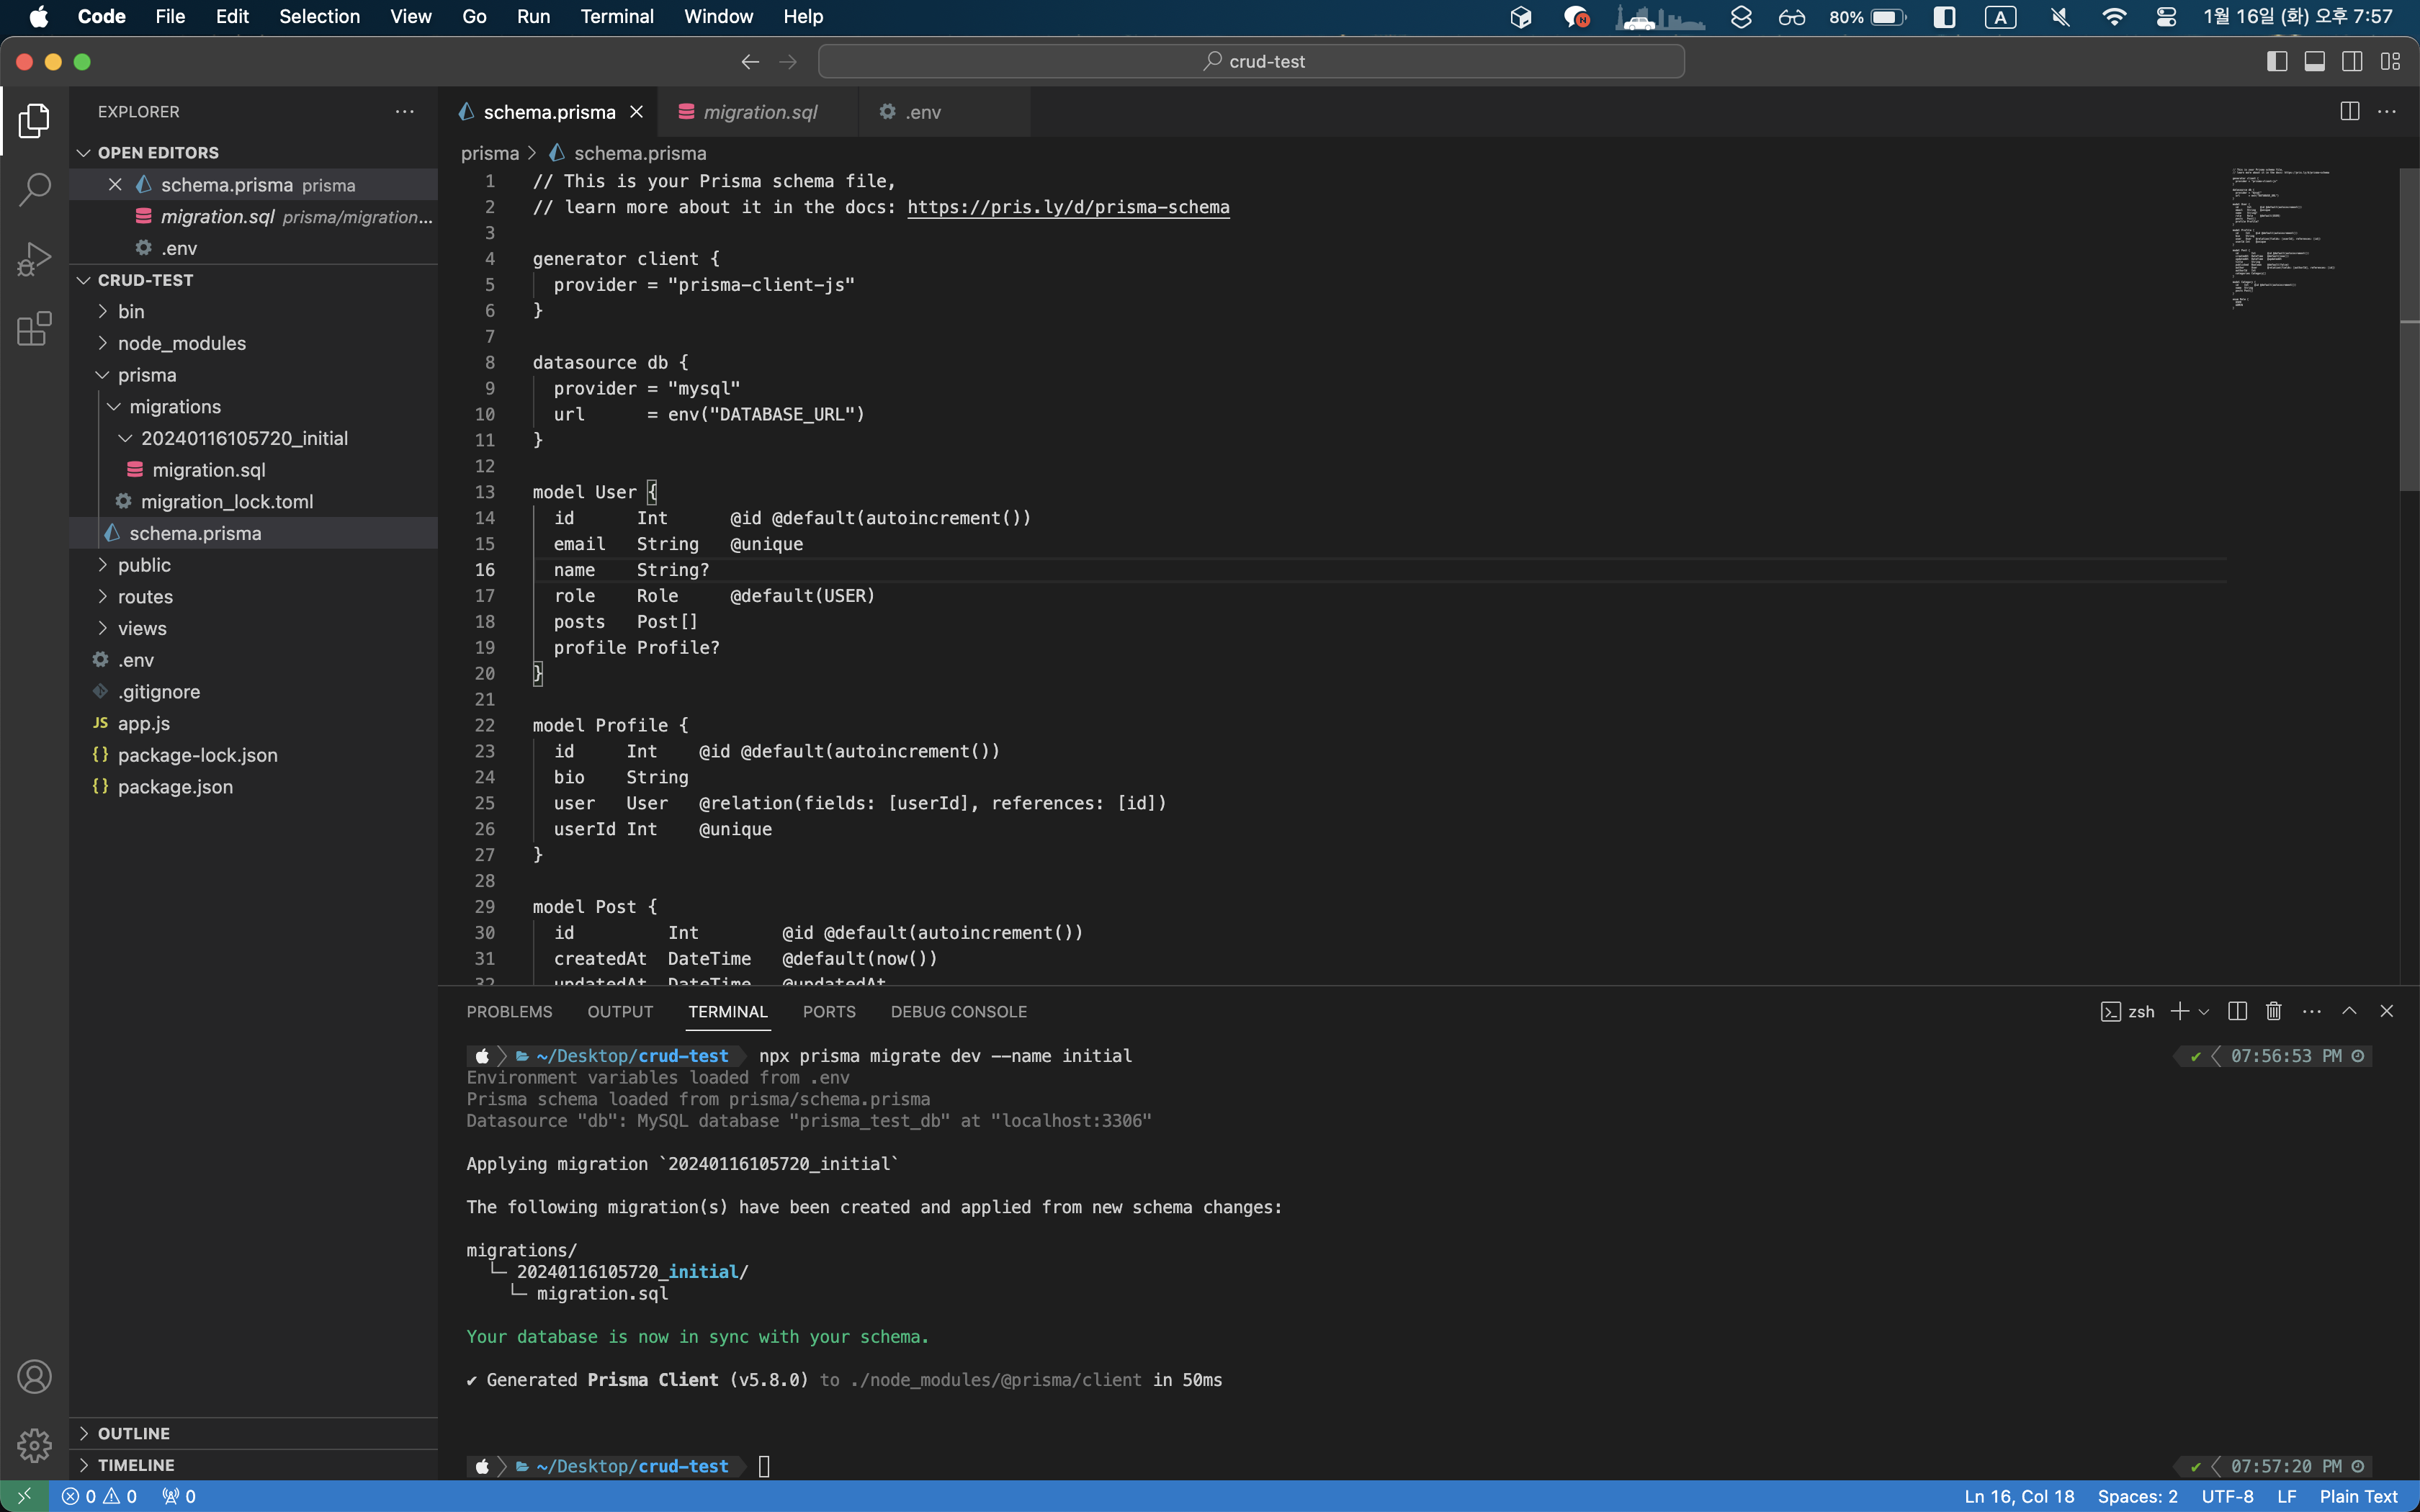Expand the node_modules folder

coord(181,343)
